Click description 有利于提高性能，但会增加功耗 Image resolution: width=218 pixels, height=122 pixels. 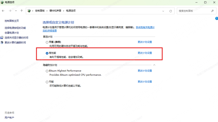coord(66,57)
